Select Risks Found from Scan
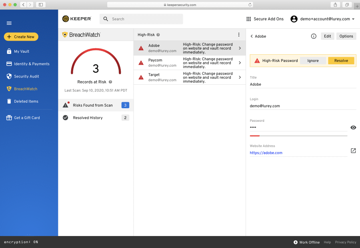360x248 pixels. tap(96, 105)
